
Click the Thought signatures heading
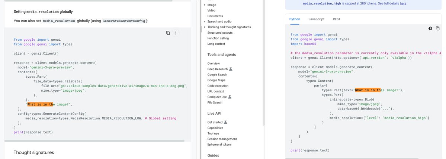(34, 152)
